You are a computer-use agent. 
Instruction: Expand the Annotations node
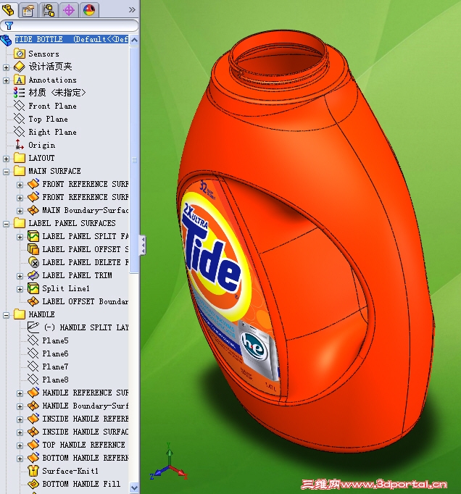[x=6, y=80]
